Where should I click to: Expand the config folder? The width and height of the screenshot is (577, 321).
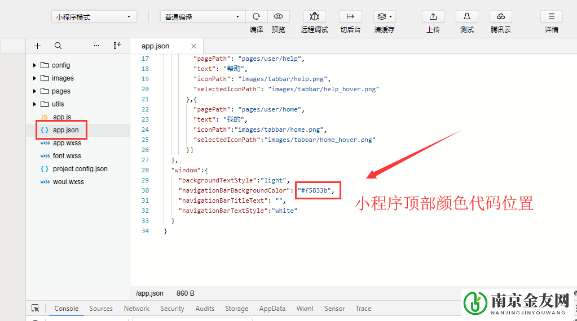click(35, 65)
